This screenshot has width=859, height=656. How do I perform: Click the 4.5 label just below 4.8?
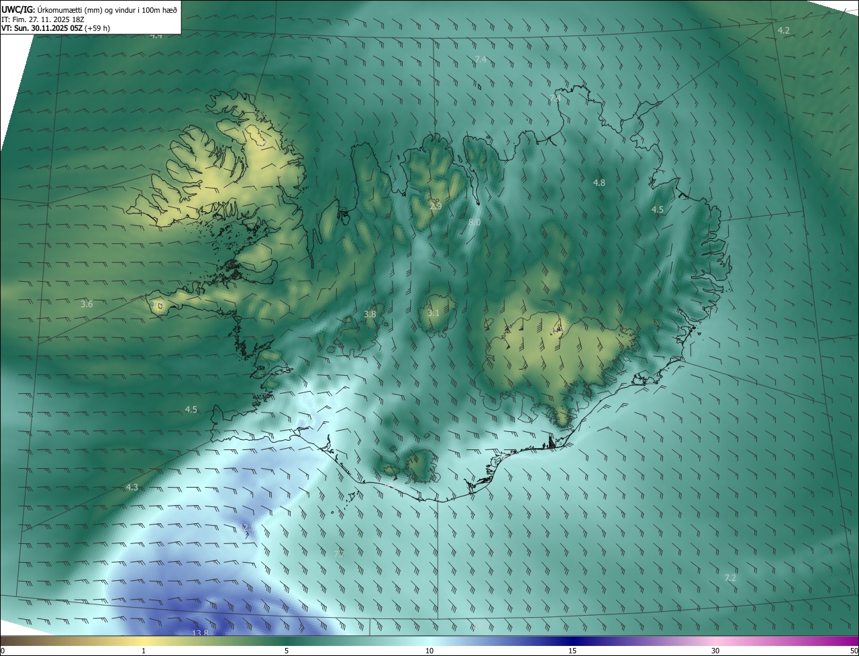coord(658,209)
